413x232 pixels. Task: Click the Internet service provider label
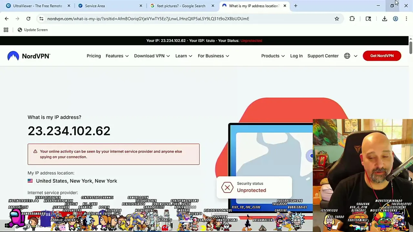53,193
